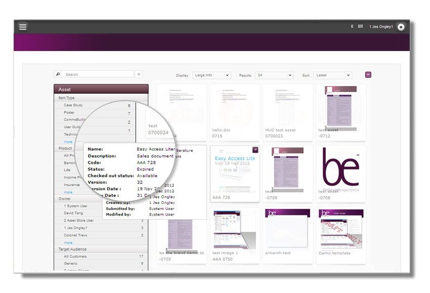This screenshot has height=293, width=430.
Task: Click the search magnifier icon
Action: tap(57, 74)
